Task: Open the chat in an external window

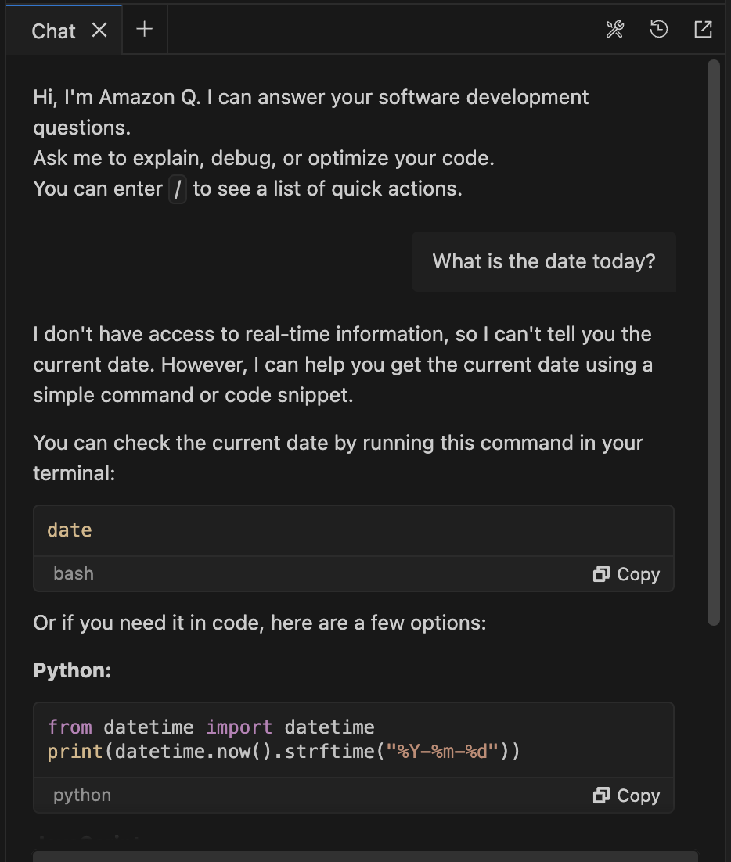Action: 703,29
